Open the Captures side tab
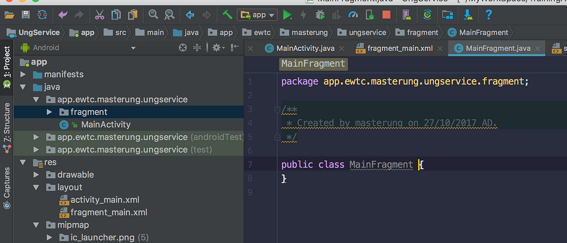 point(7,188)
